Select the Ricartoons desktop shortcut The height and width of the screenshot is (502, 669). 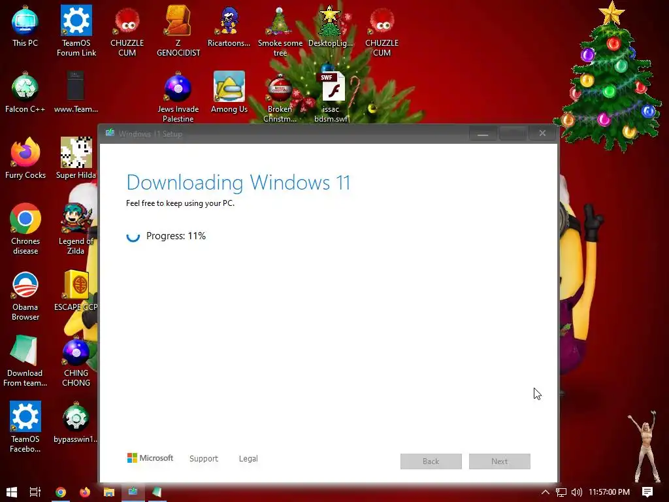(x=229, y=26)
